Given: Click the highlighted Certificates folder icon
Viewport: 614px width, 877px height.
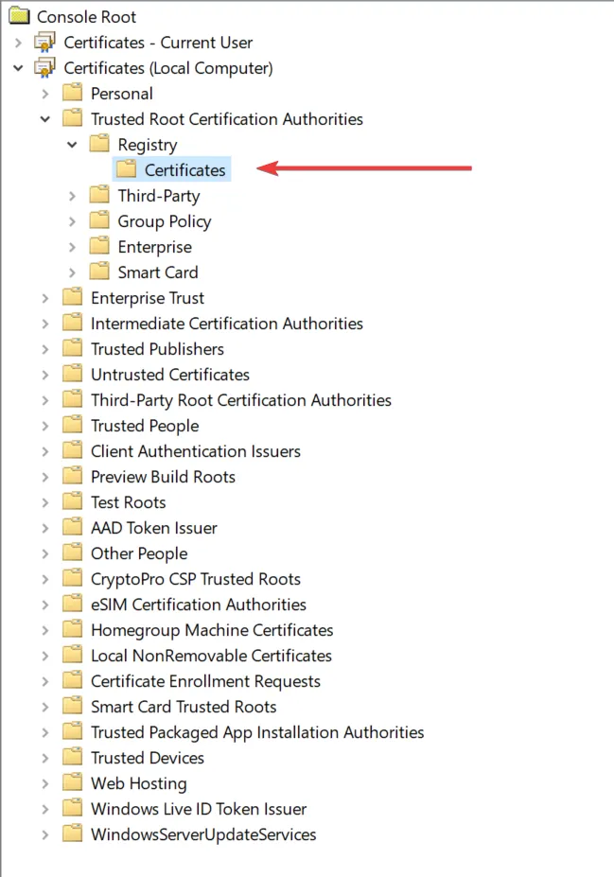Looking at the screenshot, I should tap(127, 169).
